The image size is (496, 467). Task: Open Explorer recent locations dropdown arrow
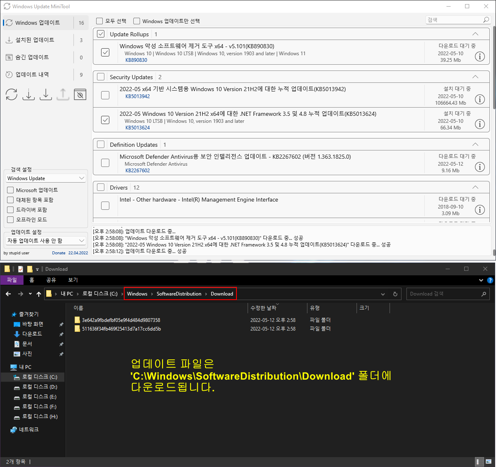pyautogui.click(x=30, y=294)
